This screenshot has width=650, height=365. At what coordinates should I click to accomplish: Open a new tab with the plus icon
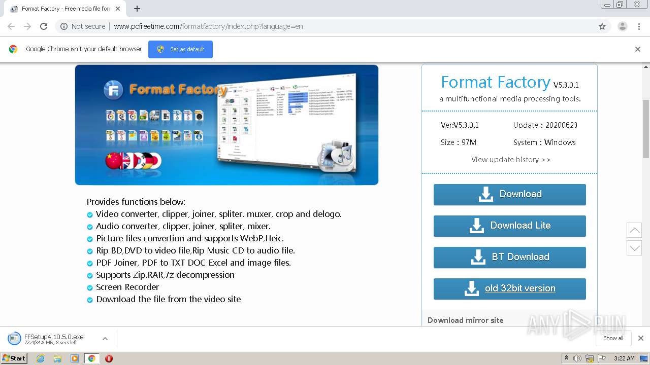[137, 9]
